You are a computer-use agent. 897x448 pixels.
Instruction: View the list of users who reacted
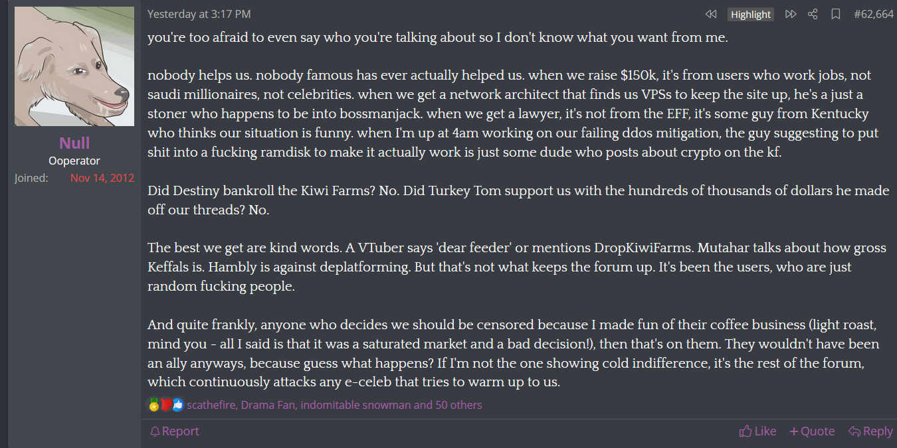(334, 405)
